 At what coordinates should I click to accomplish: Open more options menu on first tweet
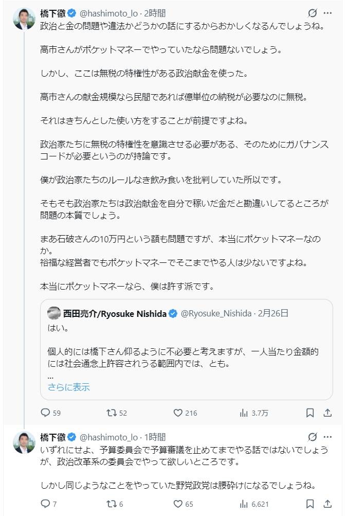pos(327,13)
